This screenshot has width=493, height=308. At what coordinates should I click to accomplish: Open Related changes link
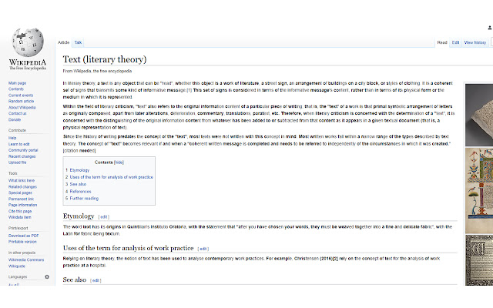22,187
